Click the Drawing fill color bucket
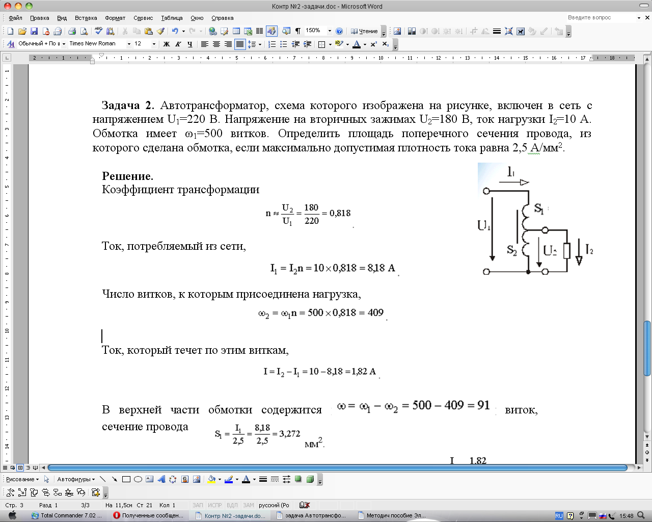The height and width of the screenshot is (522, 652). [212, 479]
